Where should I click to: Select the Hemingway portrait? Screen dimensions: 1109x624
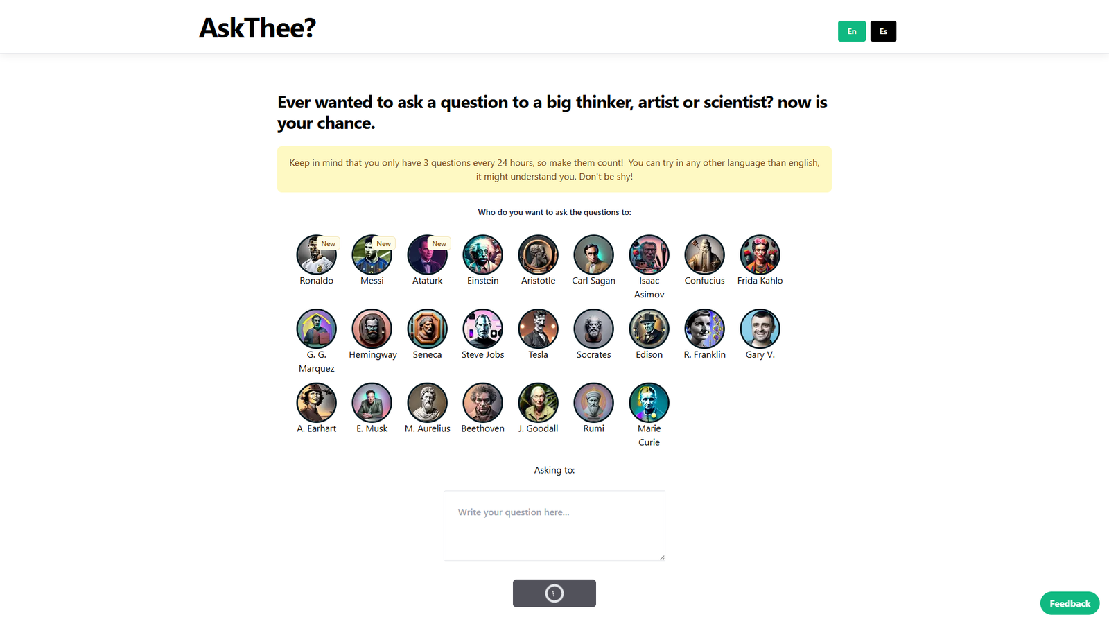click(372, 329)
